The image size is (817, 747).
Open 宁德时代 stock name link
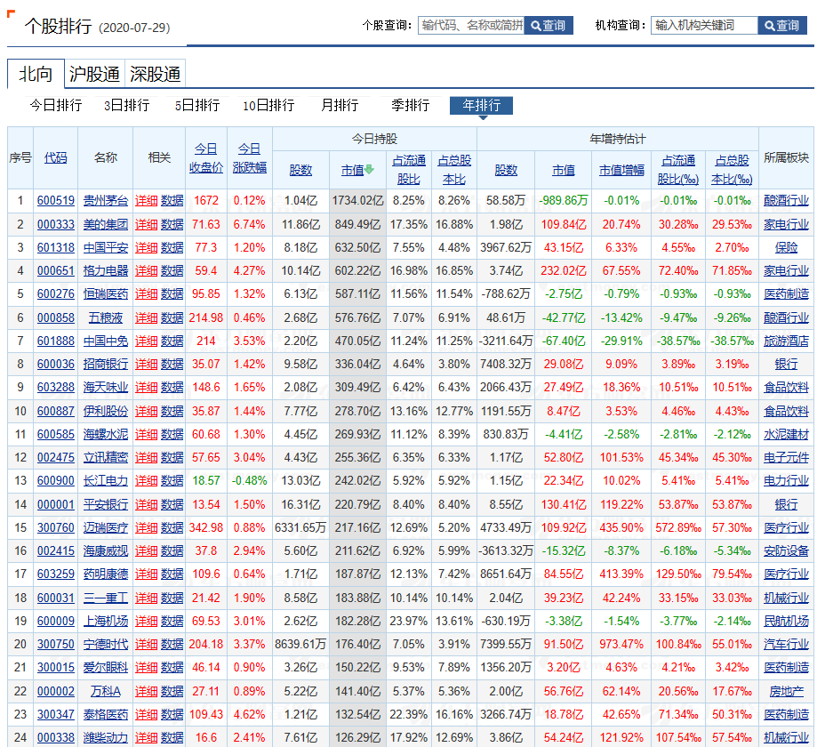[105, 645]
